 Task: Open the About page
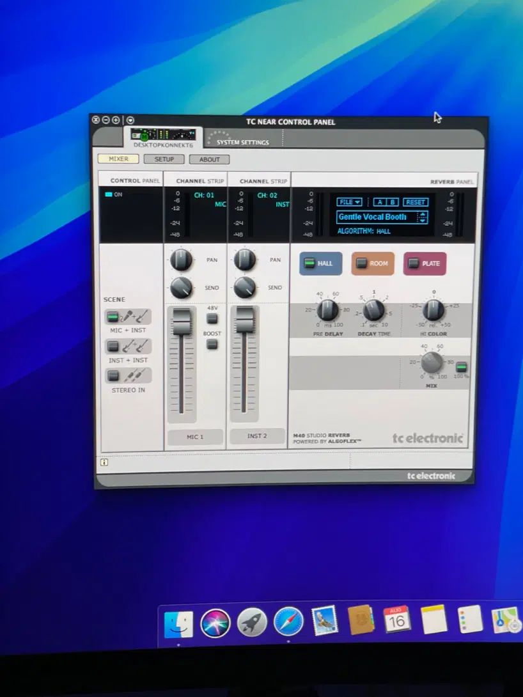tap(209, 159)
